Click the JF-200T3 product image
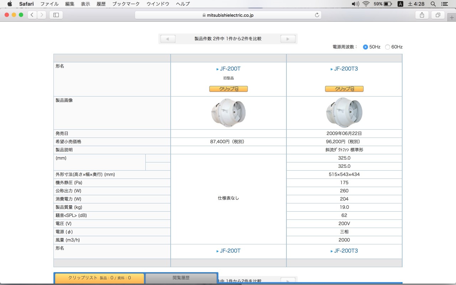This screenshot has height=285, width=456. (344, 113)
